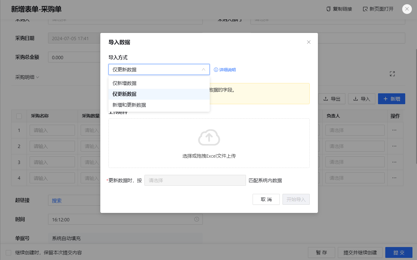Click 单据号 系统自动填充 field

click(125, 238)
